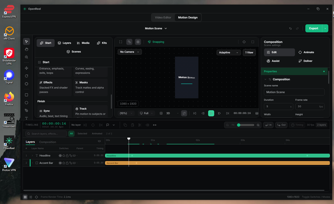The image size is (334, 204).
Task: Toggle the filled square button in viewport toolbar
Action: (x=138, y=42)
